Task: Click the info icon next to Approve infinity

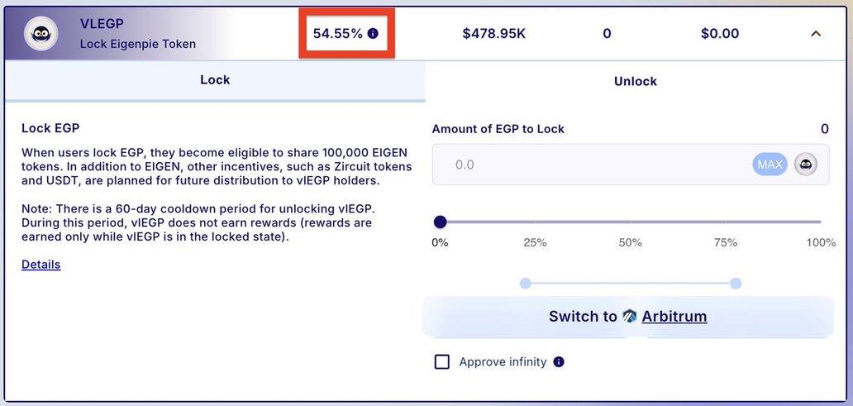Action: point(559,362)
